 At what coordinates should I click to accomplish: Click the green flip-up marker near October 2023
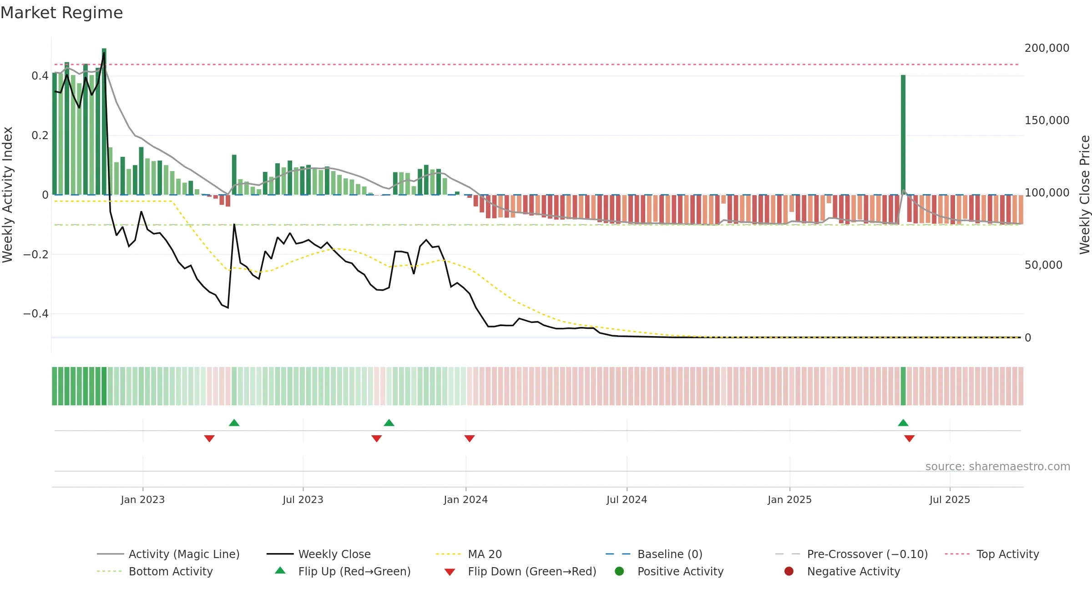[389, 423]
